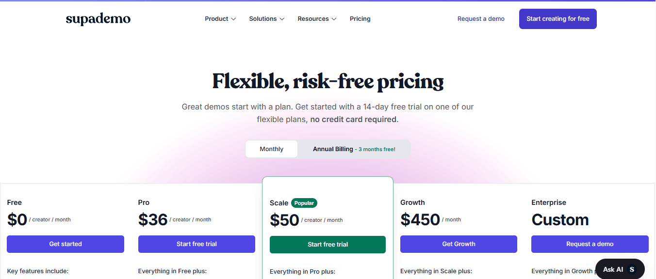
Task: Click the S avatar in Ask AI bubble
Action: (632, 269)
